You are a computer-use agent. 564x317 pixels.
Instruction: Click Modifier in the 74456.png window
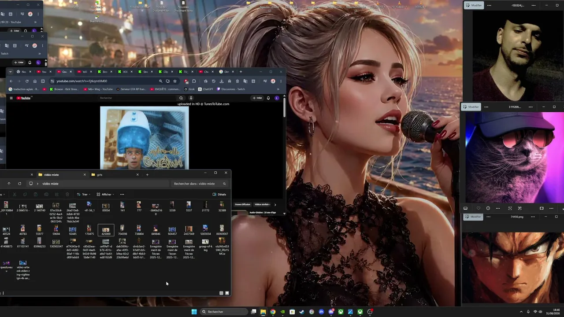coord(473,217)
